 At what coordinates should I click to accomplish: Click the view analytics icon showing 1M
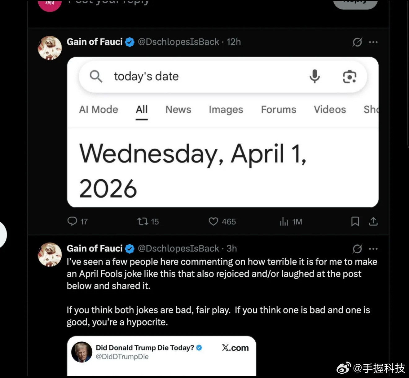coord(284,221)
